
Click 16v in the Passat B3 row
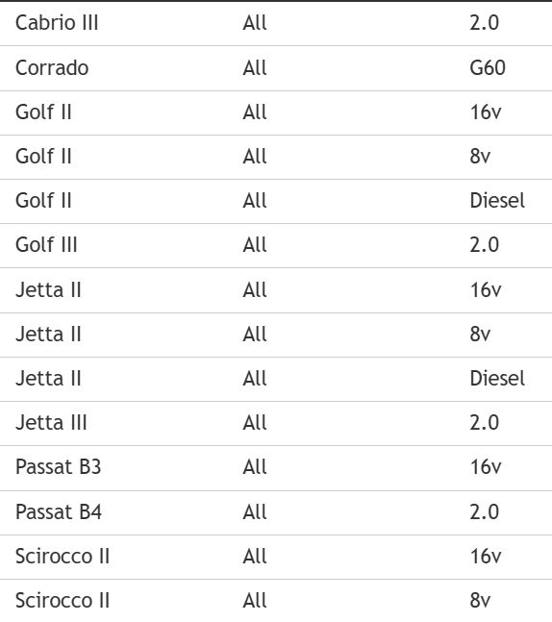click(x=486, y=467)
